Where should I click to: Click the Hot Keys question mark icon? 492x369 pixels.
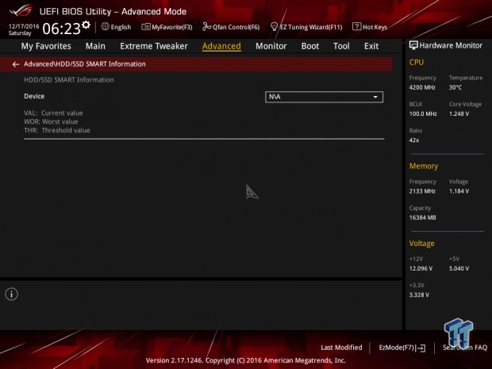[356, 27]
